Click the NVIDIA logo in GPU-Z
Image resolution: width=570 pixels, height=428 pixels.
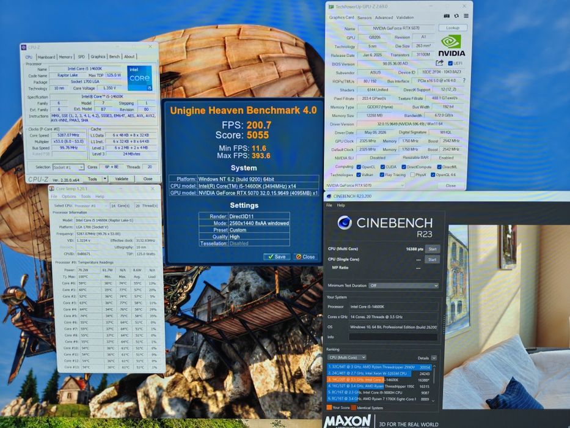(x=451, y=45)
